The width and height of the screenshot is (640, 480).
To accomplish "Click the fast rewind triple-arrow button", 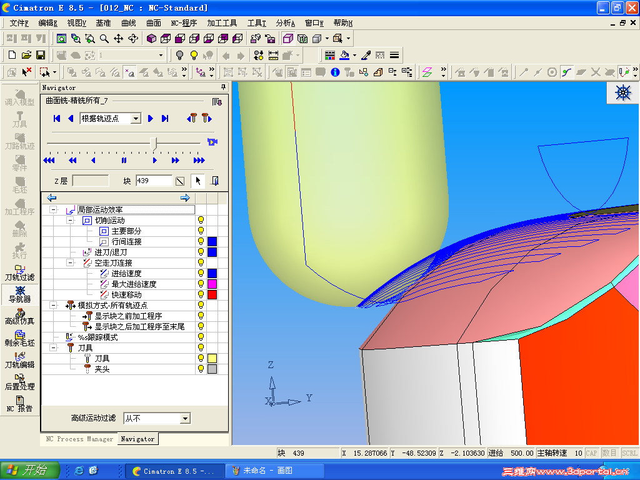I will 49,161.
